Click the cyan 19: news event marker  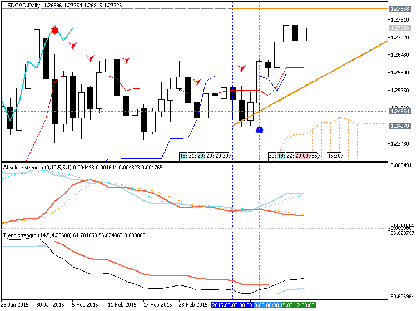(281, 156)
